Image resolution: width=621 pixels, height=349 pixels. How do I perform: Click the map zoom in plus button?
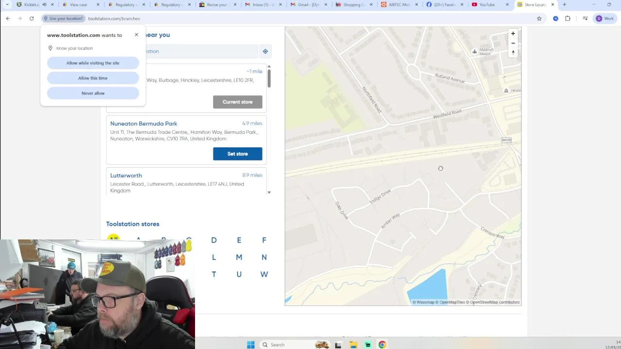(x=513, y=33)
